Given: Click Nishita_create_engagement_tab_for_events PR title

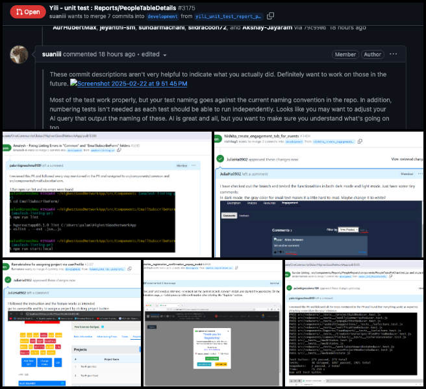Looking at the screenshot, I should coord(261,136).
